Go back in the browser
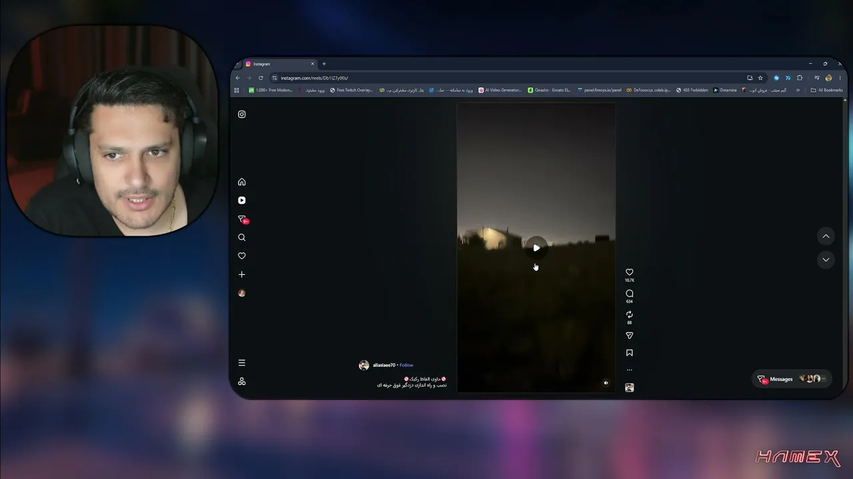Image resolution: width=853 pixels, height=479 pixels. (237, 78)
